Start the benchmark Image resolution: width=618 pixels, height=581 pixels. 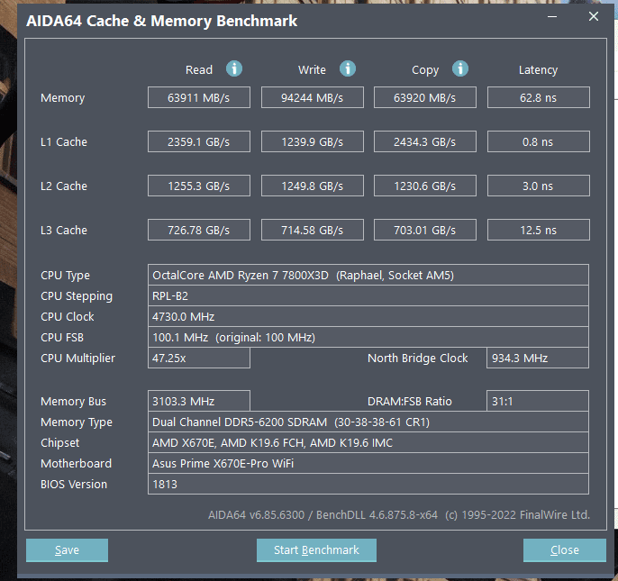[316, 549]
